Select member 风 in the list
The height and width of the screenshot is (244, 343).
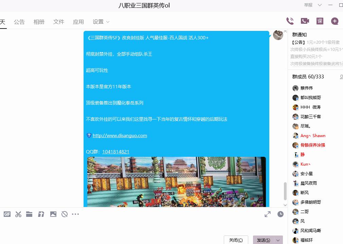pyautogui.click(x=303, y=221)
